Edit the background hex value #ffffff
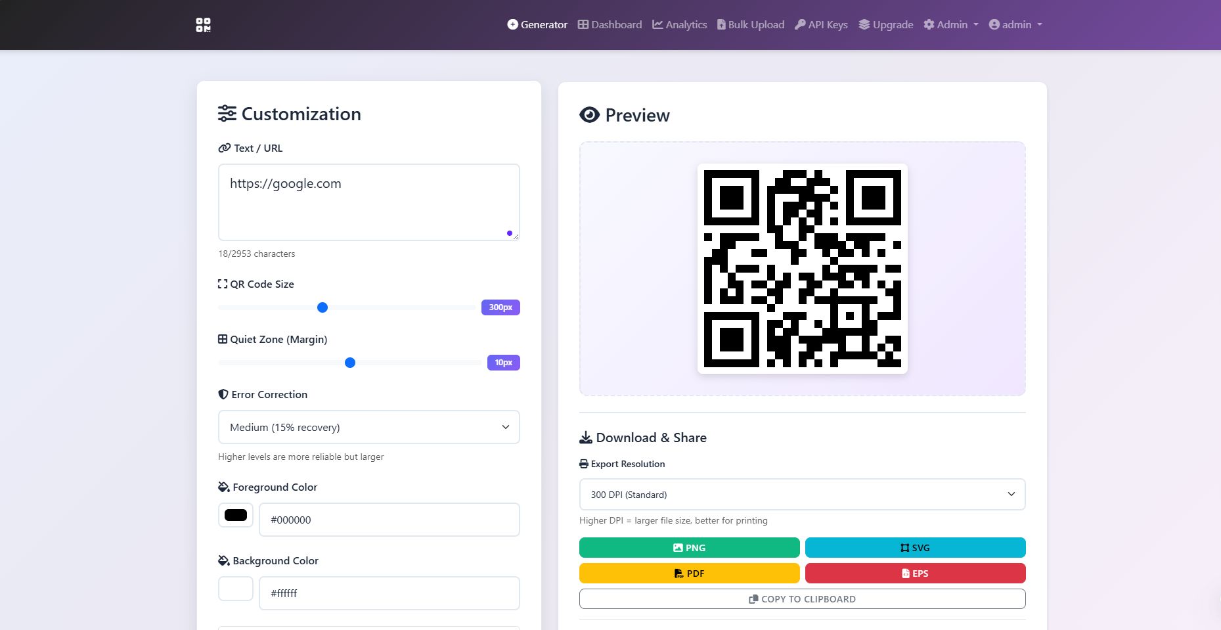 [x=389, y=593]
